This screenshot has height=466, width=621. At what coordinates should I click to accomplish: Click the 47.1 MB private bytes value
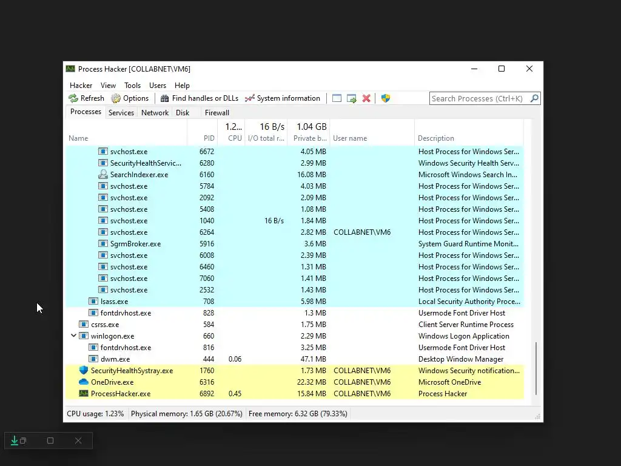(x=314, y=359)
